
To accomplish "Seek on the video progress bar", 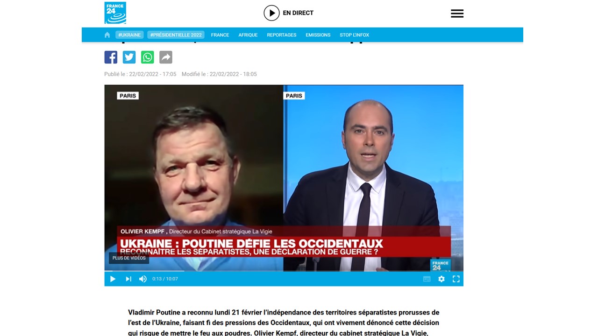I will click(284, 271).
